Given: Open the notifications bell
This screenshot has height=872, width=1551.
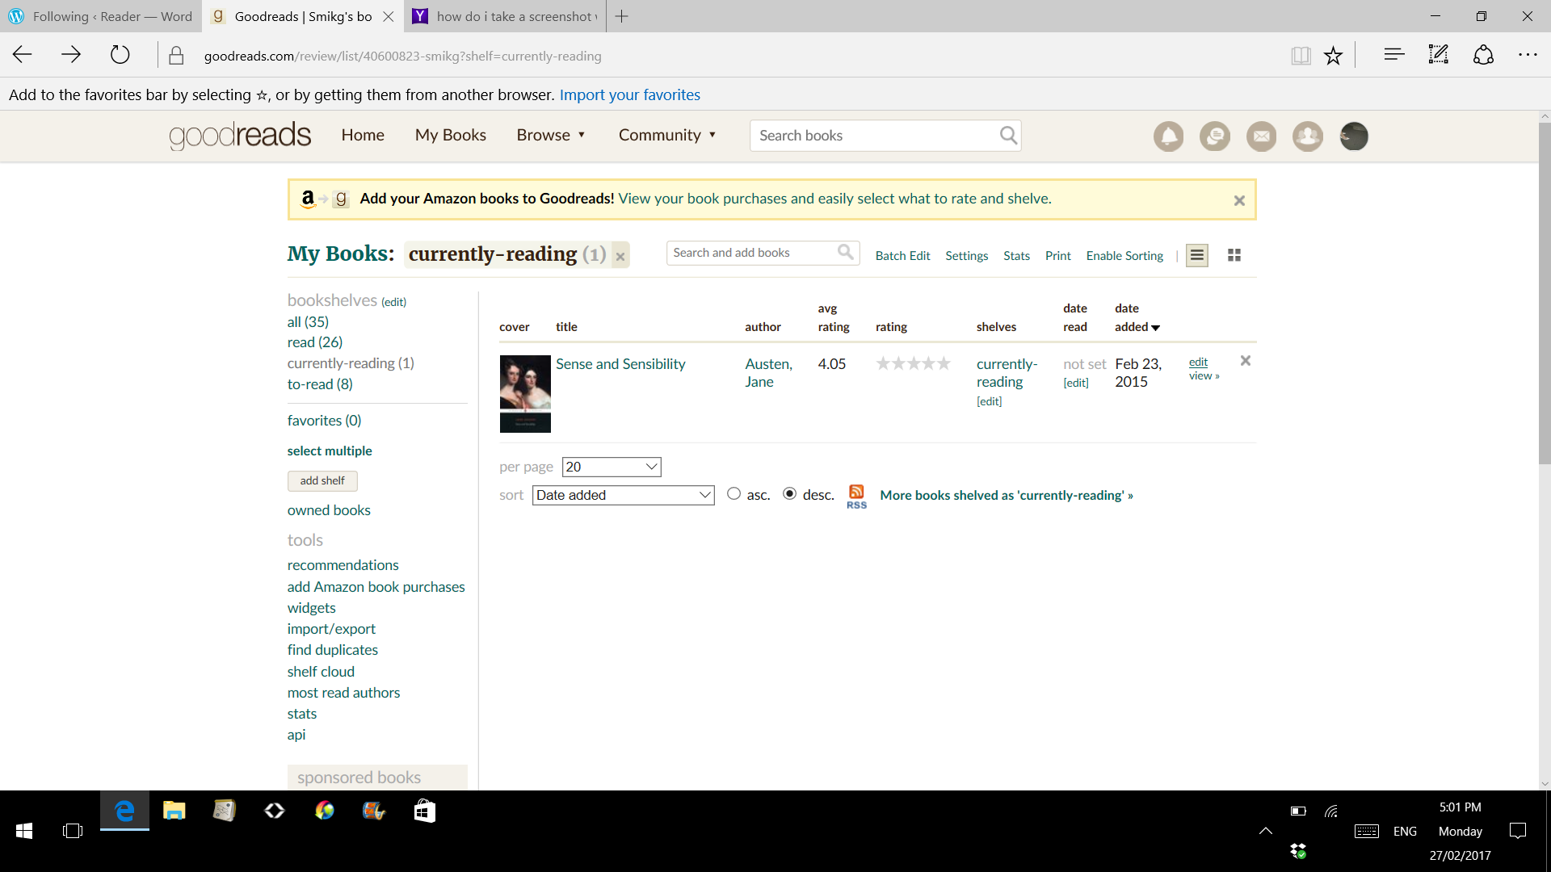Looking at the screenshot, I should point(1168,136).
